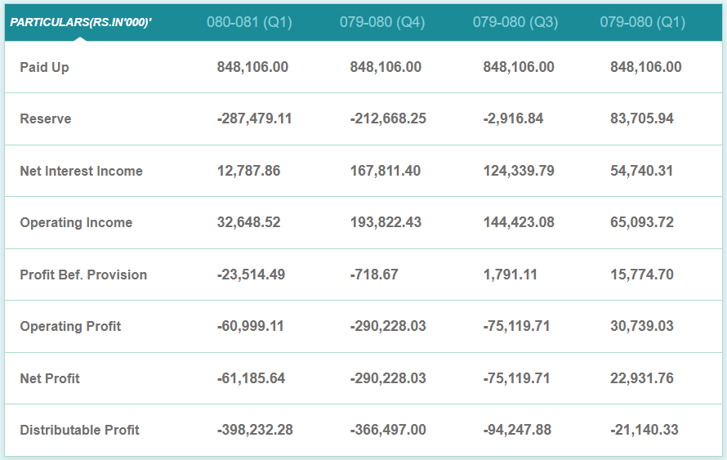Screen dimensions: 727x460
Task: Select the 079-080 (Q1) column header
Action: click(643, 22)
